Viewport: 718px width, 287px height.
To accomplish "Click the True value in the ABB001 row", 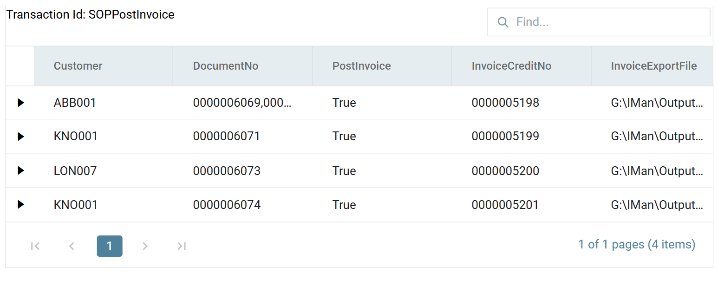I will coord(344,103).
